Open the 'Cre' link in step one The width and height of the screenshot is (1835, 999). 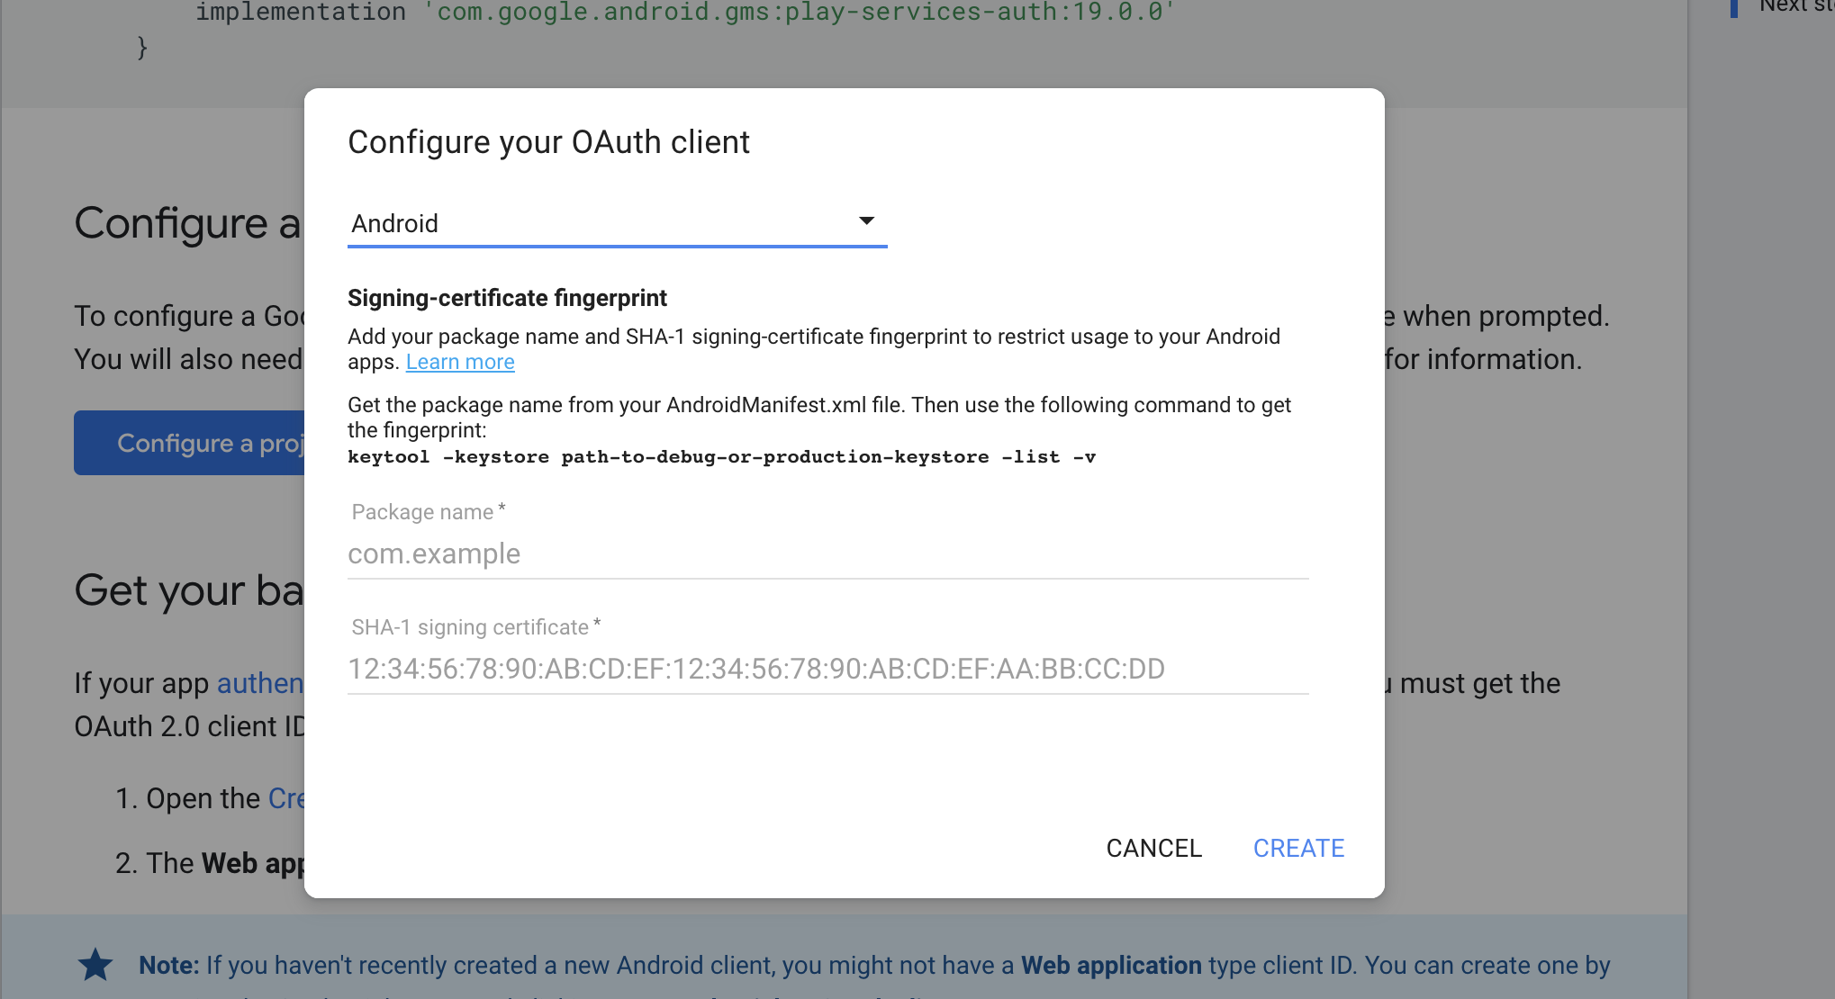[286, 798]
